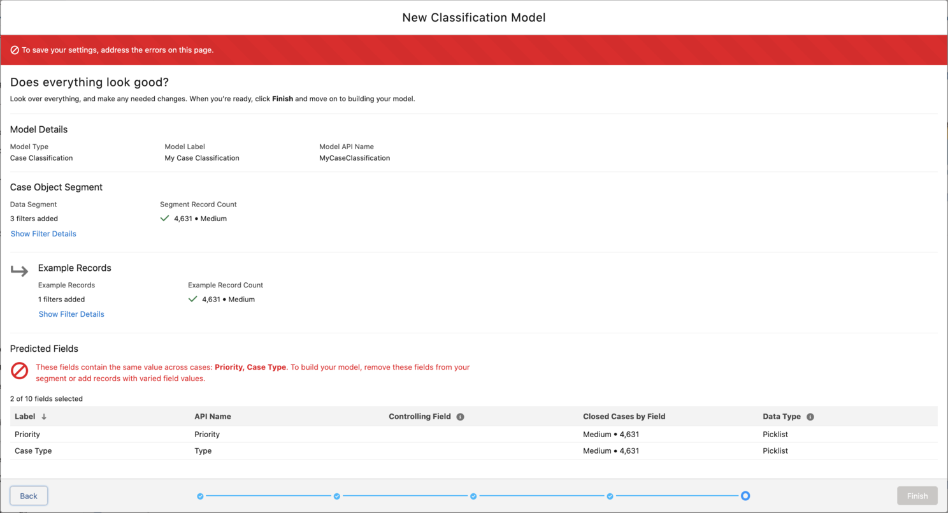Viewport: 948px width, 513px height.
Task: Expand Show Filter Details under Data Segment
Action: tap(43, 234)
